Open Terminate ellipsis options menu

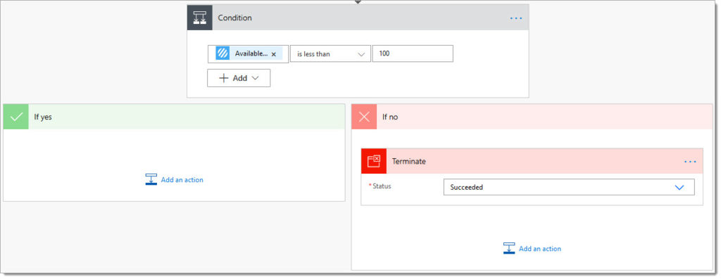[x=690, y=162]
